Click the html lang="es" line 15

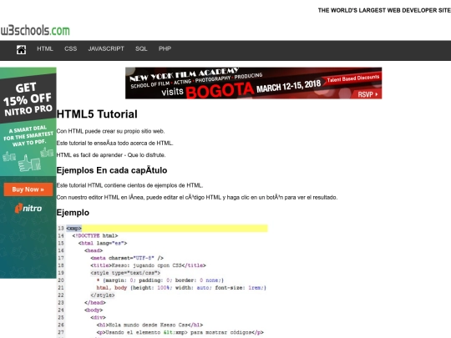[103, 243]
